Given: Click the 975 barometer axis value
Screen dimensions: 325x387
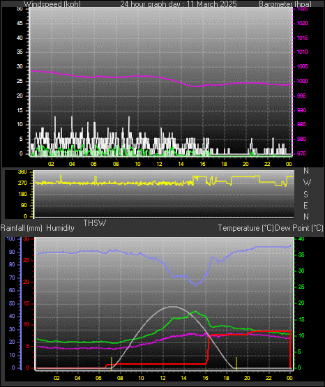Looking at the screenshot, I should [301, 153].
